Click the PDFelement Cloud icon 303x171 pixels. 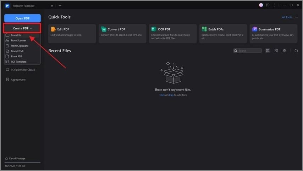click(7, 70)
